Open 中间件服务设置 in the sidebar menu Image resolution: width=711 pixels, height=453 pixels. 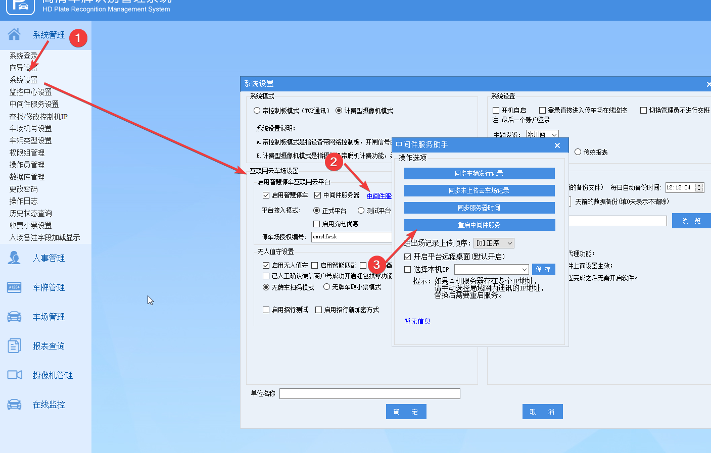pyautogui.click(x=34, y=104)
